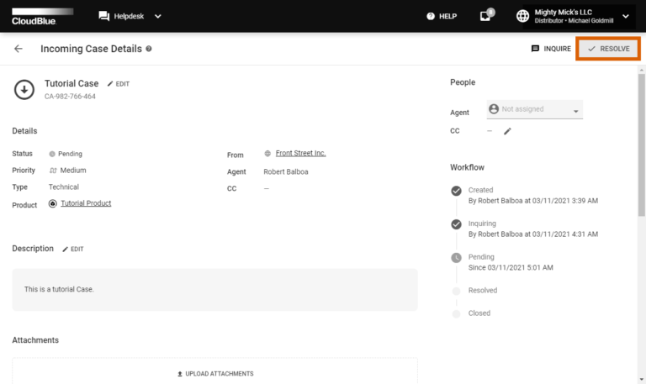The height and width of the screenshot is (384, 646).
Task: Open the Agent 'Not assigned' dropdown
Action: [x=535, y=109]
